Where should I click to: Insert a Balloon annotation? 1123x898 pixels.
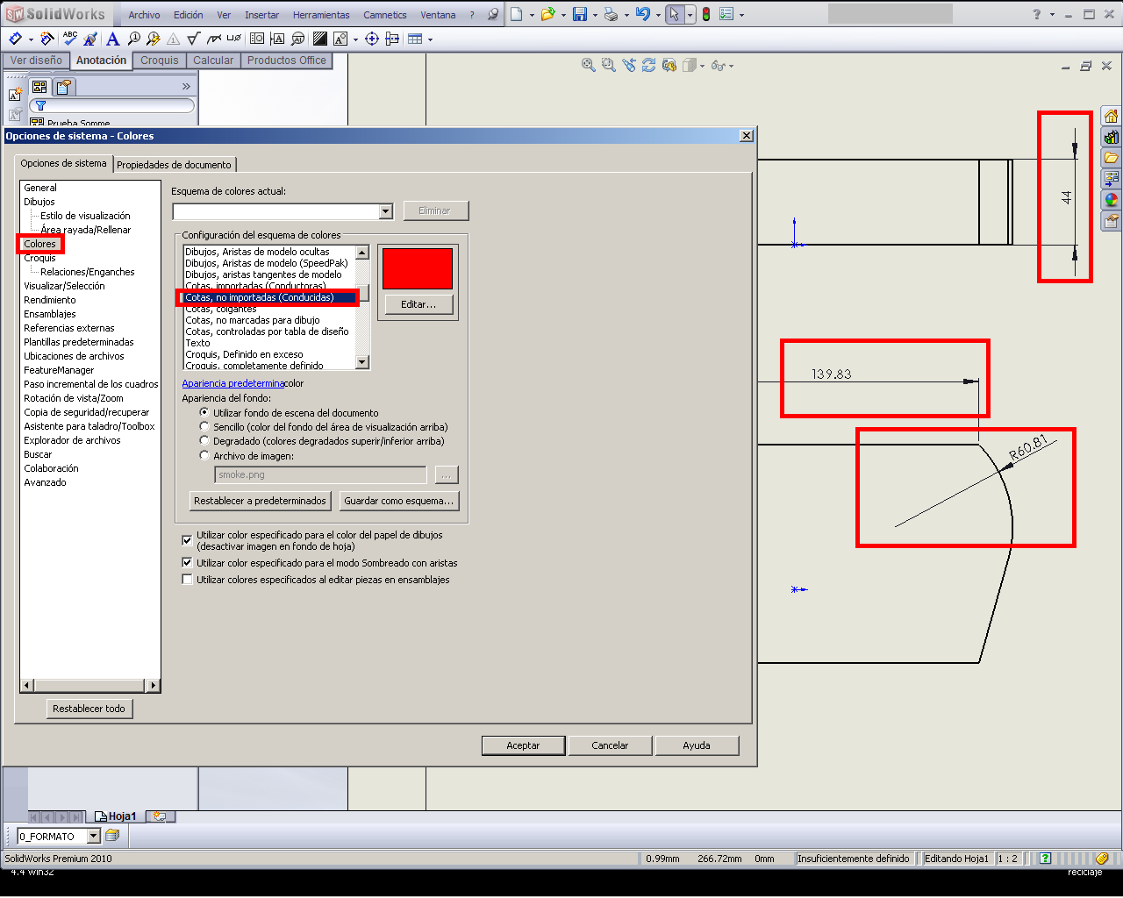pos(133,39)
